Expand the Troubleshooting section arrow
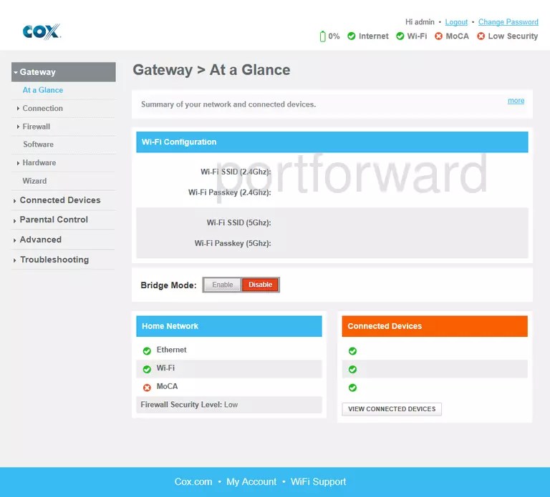The height and width of the screenshot is (497, 550). [x=15, y=260]
